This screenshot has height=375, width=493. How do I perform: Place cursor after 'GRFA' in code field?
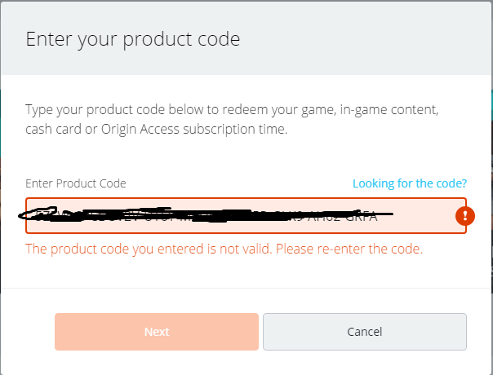click(x=378, y=216)
